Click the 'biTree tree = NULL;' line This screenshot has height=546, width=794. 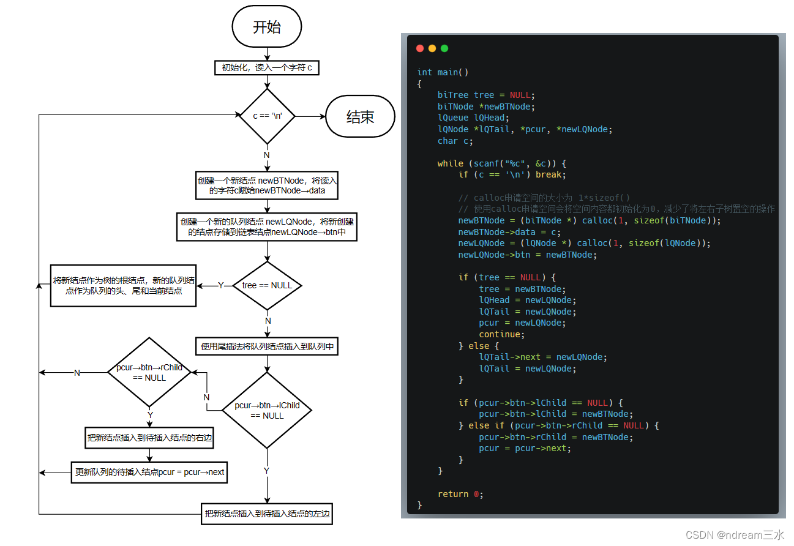486,95
